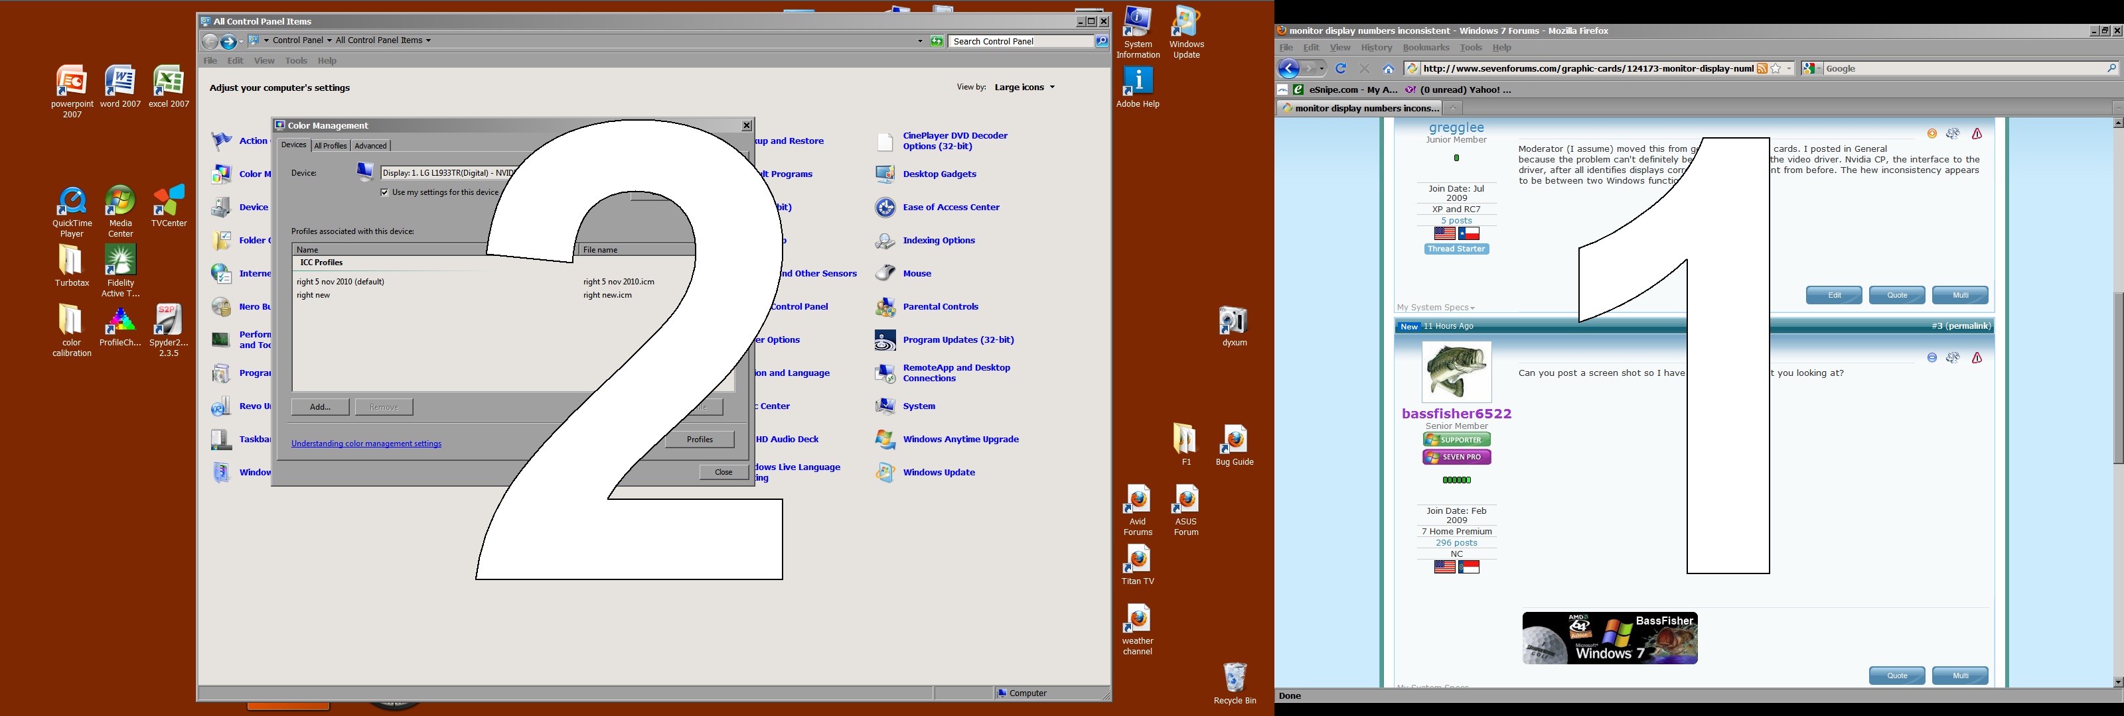Click Firefox home icon
The height and width of the screenshot is (716, 2124).
(x=1389, y=68)
